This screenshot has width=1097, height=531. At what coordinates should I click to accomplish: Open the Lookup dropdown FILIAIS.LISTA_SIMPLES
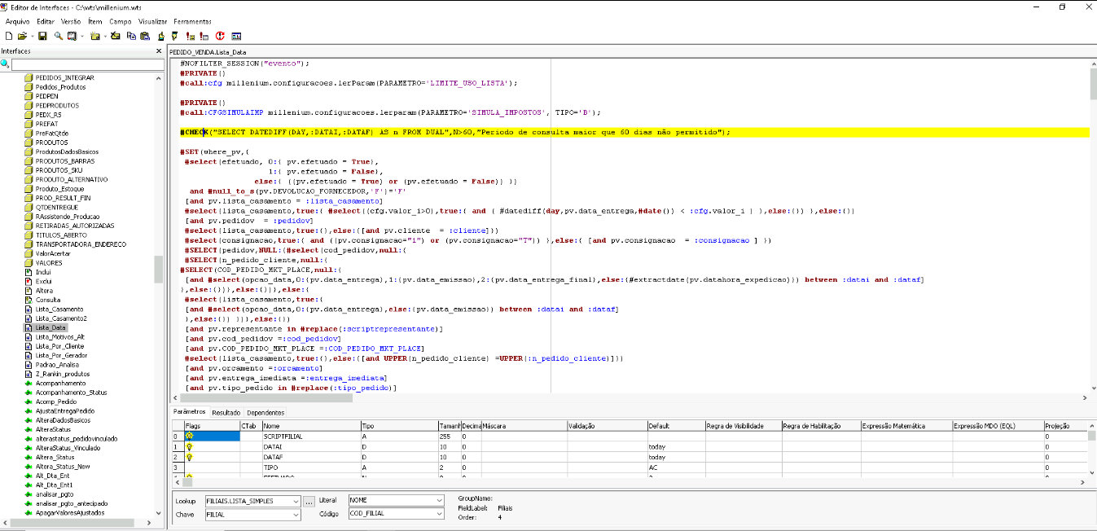[296, 501]
